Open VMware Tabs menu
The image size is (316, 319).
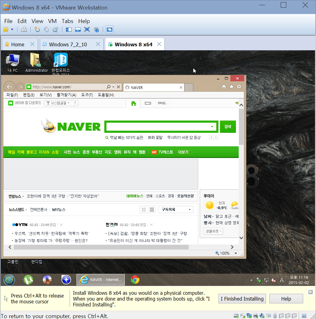coord(67,21)
